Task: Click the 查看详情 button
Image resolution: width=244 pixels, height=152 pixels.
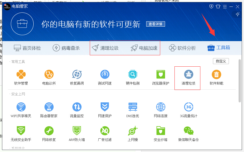Action: (156, 24)
